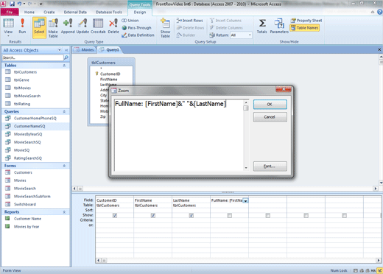The image size is (383, 274).
Task: Run the query with the exclamation icon
Action: (x=22, y=26)
